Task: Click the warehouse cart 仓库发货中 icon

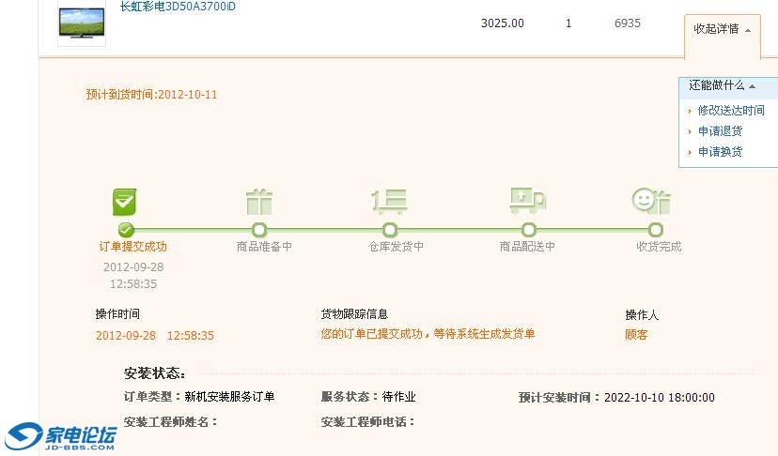Action: tap(389, 202)
